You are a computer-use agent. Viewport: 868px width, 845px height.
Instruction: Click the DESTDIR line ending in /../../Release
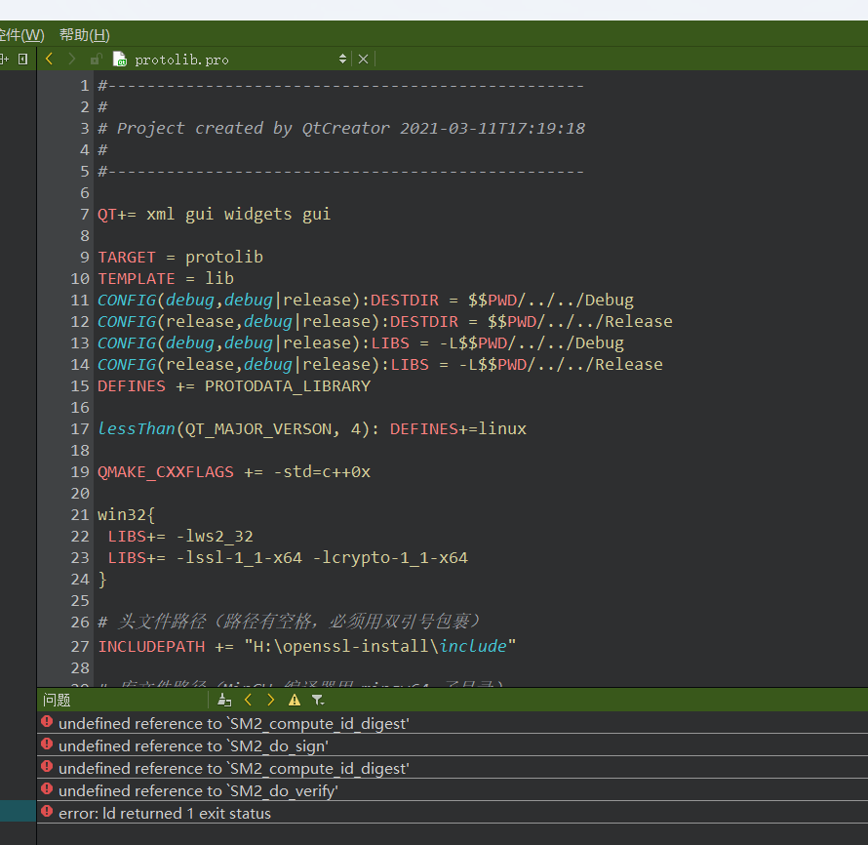pyautogui.click(x=384, y=322)
